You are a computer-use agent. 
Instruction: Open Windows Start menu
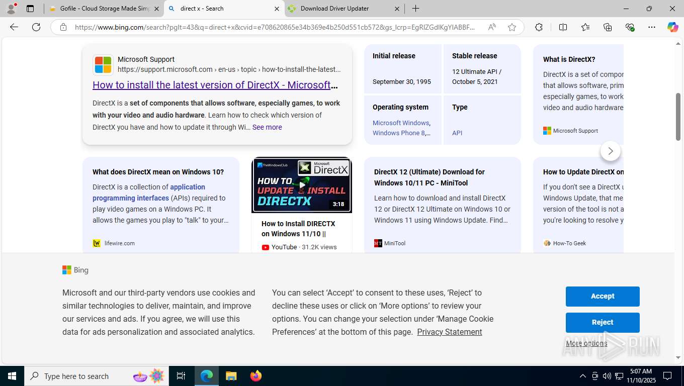[12, 376]
